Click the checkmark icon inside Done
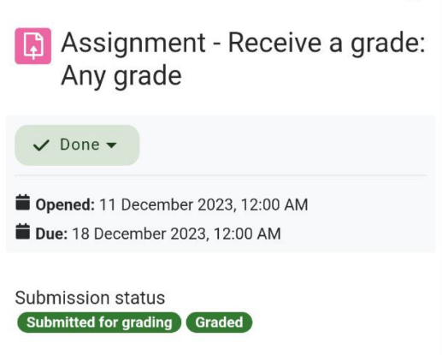This screenshot has height=355, width=442. coord(41,145)
